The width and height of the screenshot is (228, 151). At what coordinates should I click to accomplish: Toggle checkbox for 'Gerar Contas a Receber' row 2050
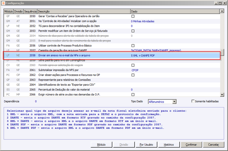click(x=133, y=16)
